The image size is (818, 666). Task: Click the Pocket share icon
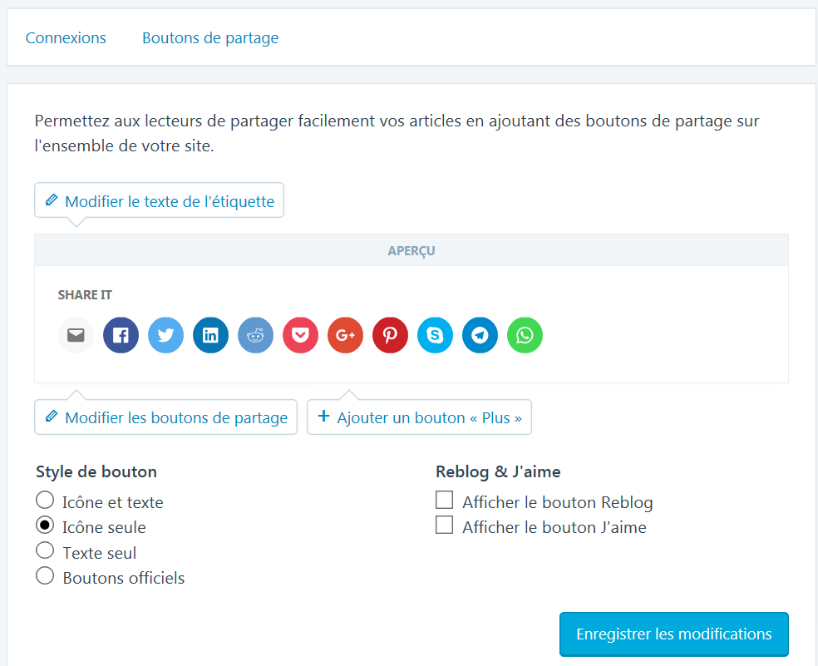300,335
